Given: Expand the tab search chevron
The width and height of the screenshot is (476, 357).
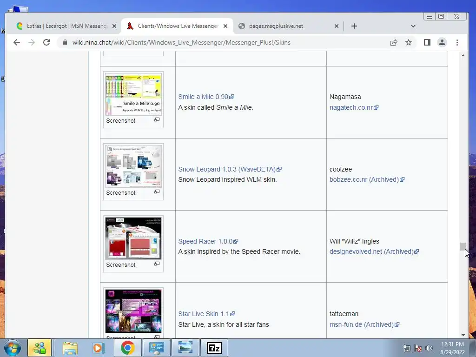Looking at the screenshot, I should [413, 26].
